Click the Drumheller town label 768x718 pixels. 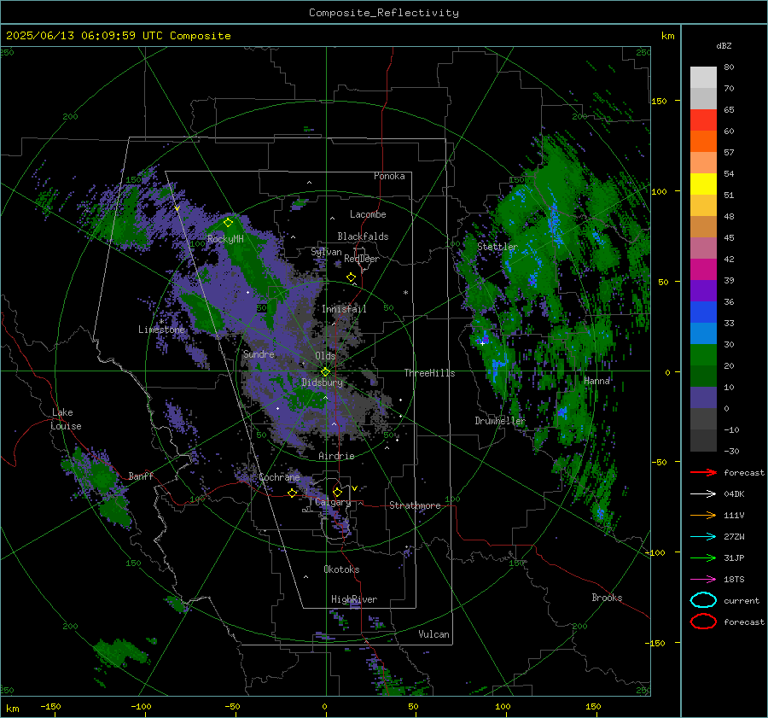click(500, 421)
